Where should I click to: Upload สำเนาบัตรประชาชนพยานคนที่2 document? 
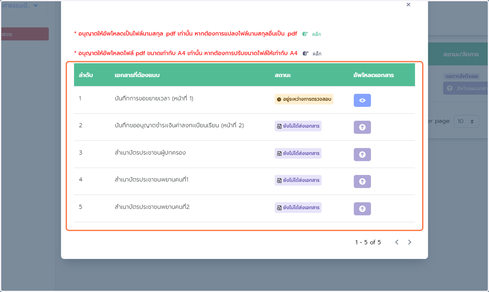coord(362,209)
